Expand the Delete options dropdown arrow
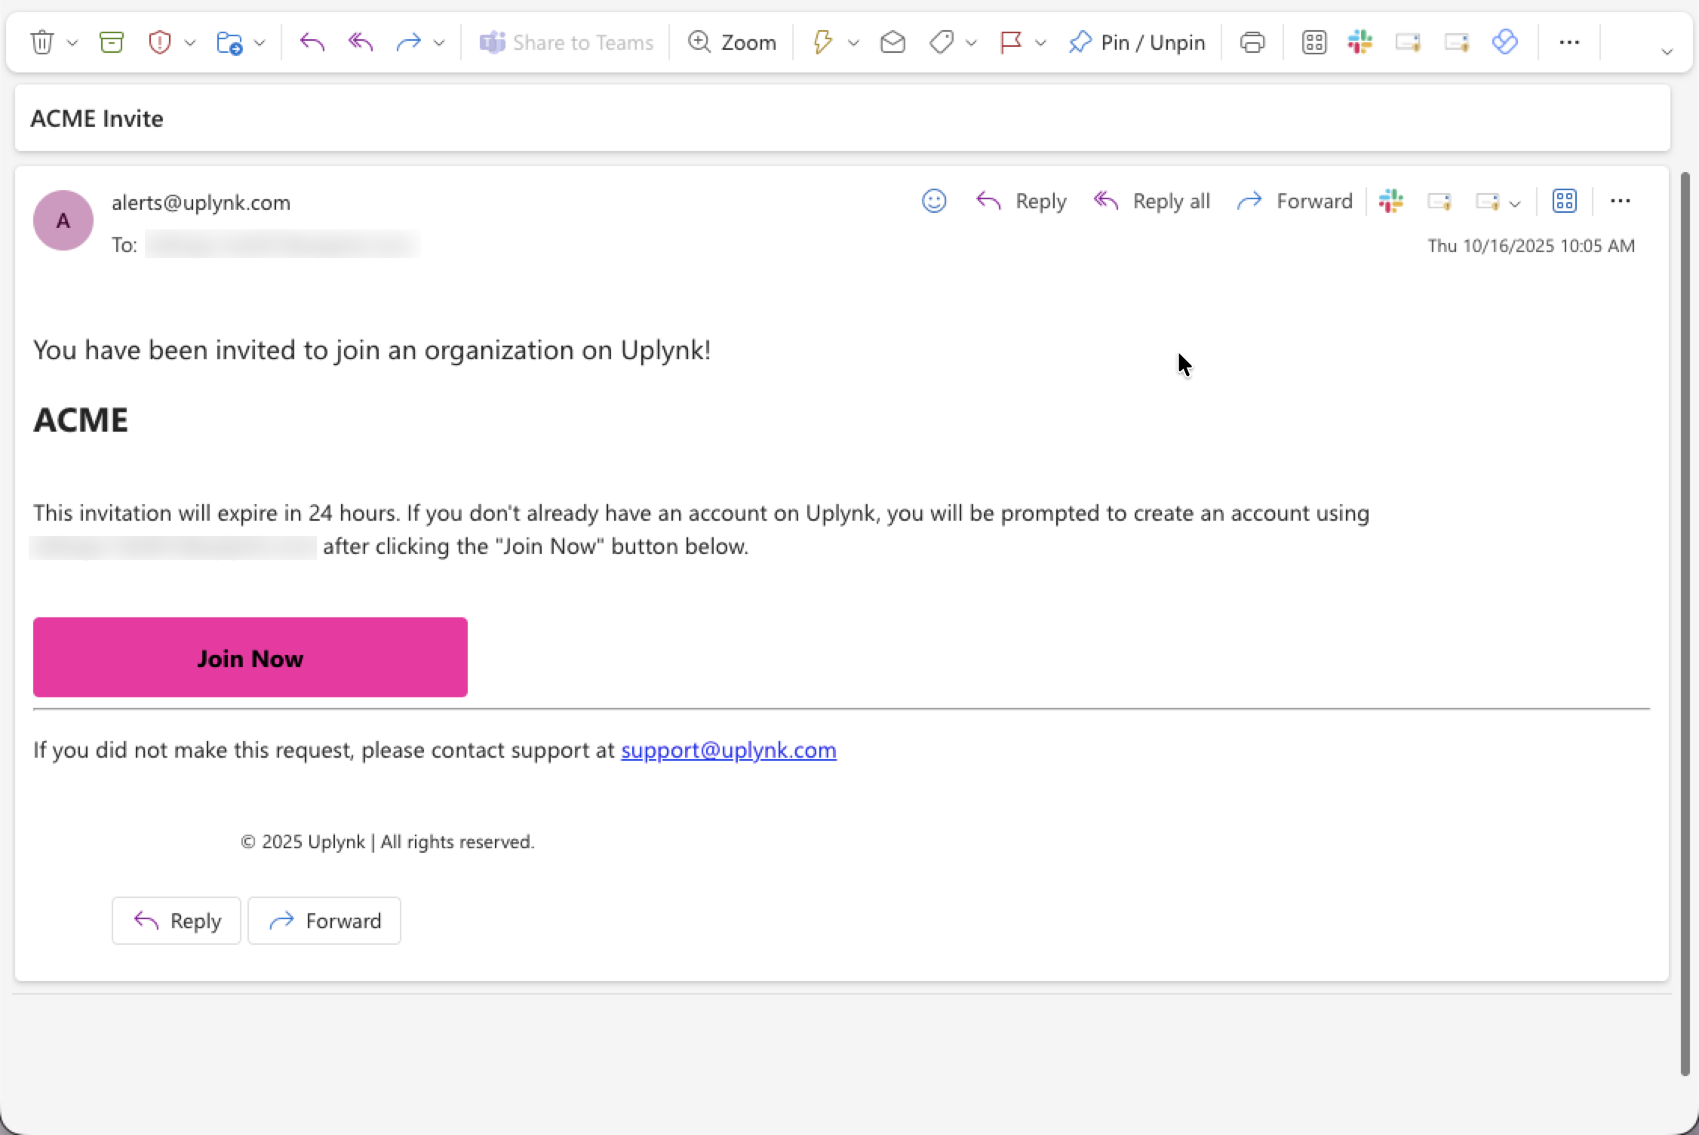Screen dimensions: 1699x1135 72,43
